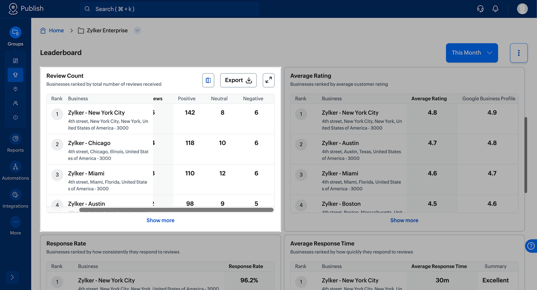Click the blue help question mark icon
Viewport: 537px width, 290px height.
[531, 246]
